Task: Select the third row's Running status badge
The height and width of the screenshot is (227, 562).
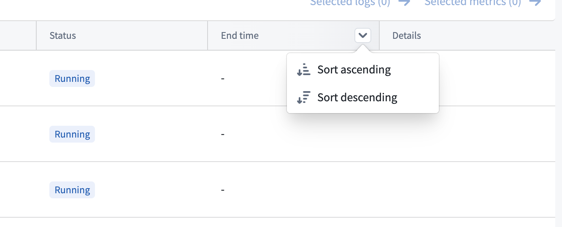Action: point(72,190)
